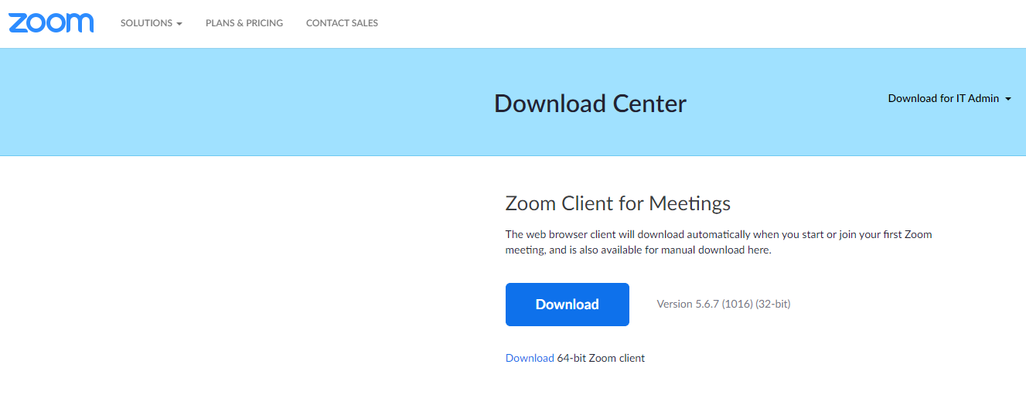1026x412 pixels.
Task: Click the 64-bit Download link
Action: tap(530, 359)
